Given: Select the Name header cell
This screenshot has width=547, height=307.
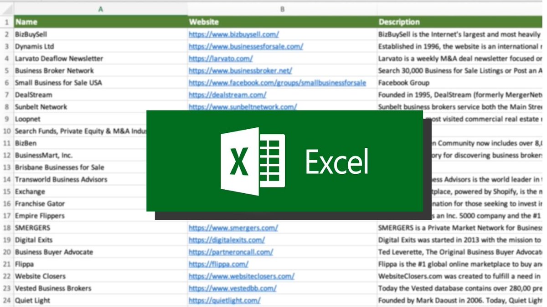Looking at the screenshot, I should click(x=100, y=22).
